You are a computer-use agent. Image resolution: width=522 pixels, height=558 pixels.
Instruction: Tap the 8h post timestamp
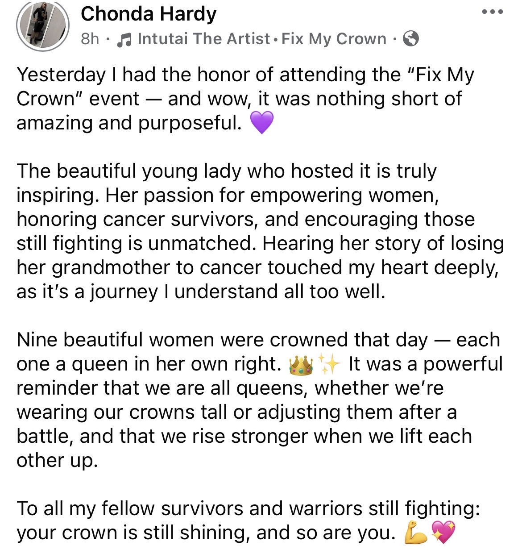tap(90, 39)
